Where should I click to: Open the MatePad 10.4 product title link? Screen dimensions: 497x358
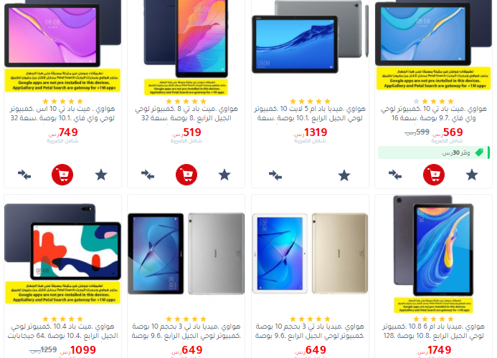pos(62,331)
